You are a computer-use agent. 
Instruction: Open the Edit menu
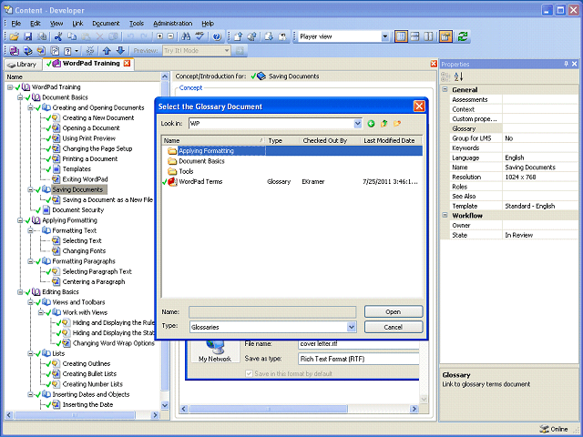coord(36,24)
